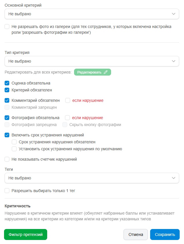Open the Основной критерий dropdown chevron
This screenshot has height=244, width=184.
173,14
